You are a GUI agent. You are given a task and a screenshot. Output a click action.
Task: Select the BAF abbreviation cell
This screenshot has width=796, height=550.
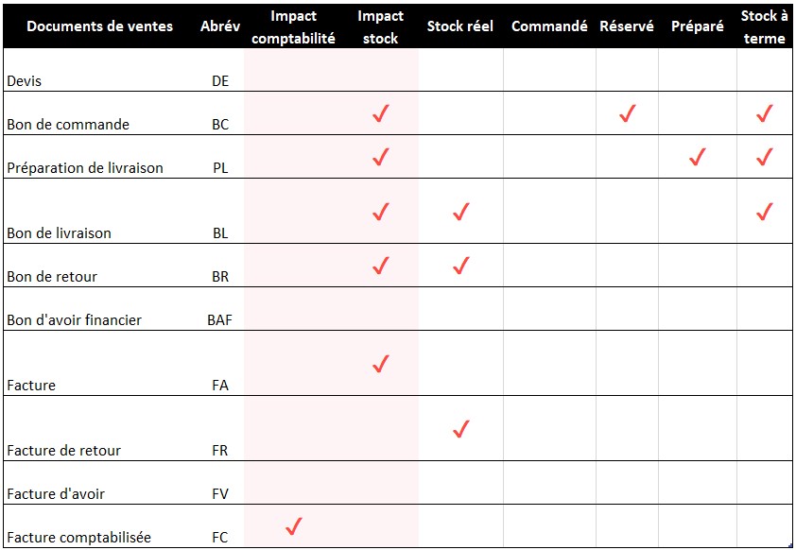click(220, 320)
